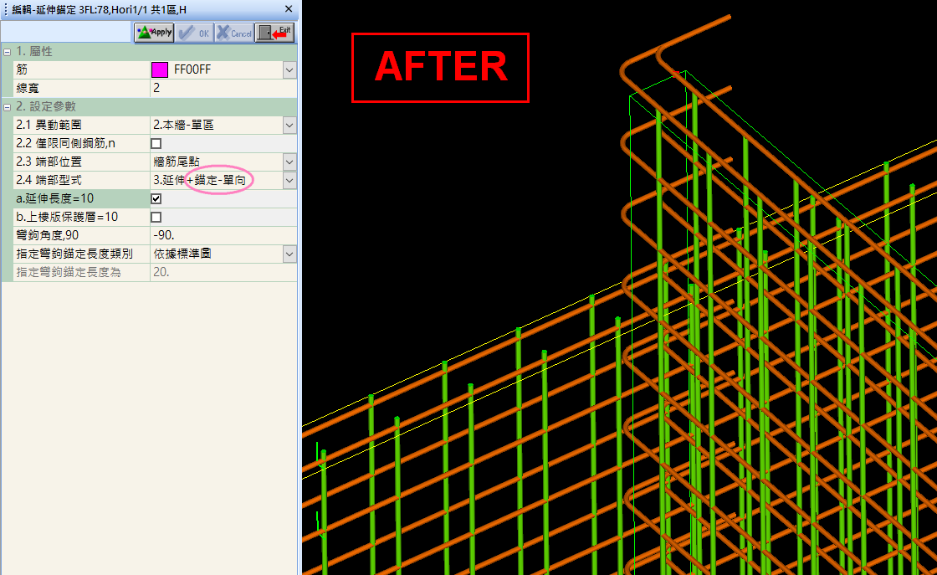Select the 線寬 property label
The height and width of the screenshot is (575, 937).
(x=28, y=88)
